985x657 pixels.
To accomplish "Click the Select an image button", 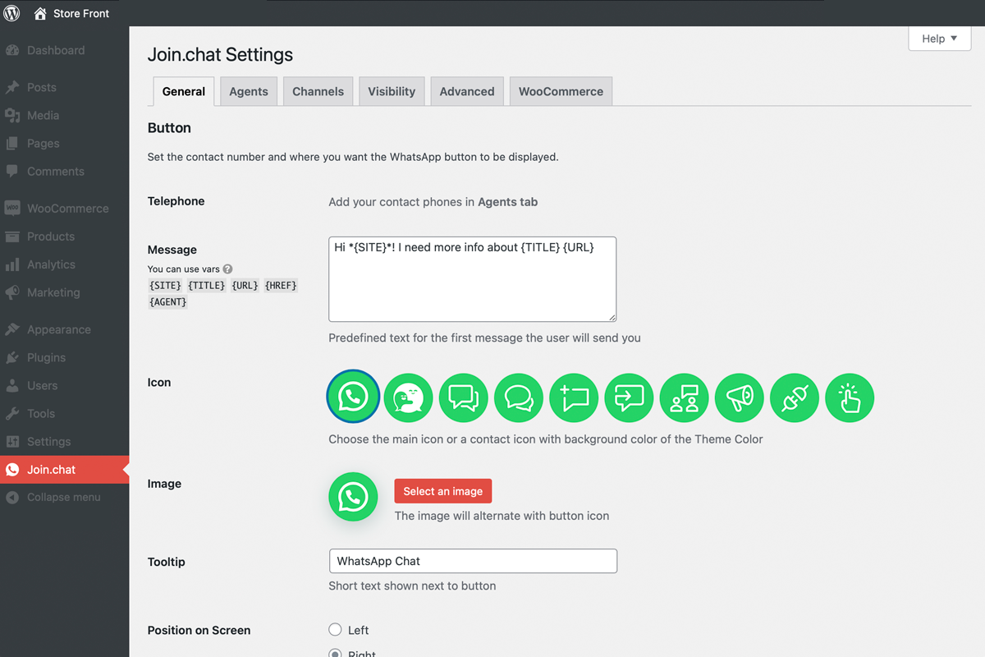I will coord(443,491).
